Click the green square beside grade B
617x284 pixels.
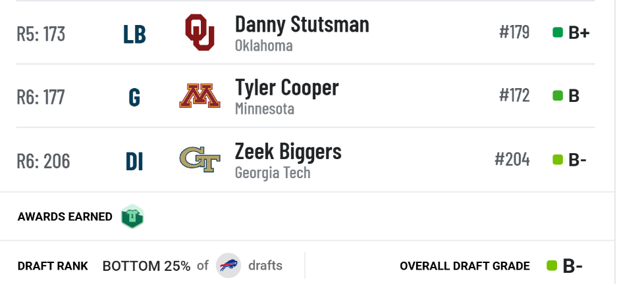pos(558,95)
